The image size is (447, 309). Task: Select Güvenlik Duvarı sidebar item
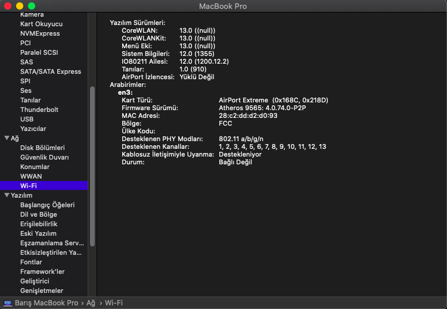(x=45, y=157)
